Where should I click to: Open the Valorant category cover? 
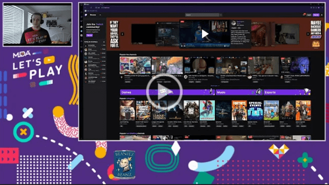click(207, 110)
